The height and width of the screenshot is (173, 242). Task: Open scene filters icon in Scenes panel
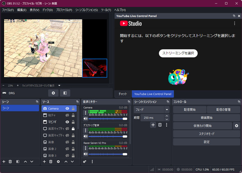(x=18, y=162)
